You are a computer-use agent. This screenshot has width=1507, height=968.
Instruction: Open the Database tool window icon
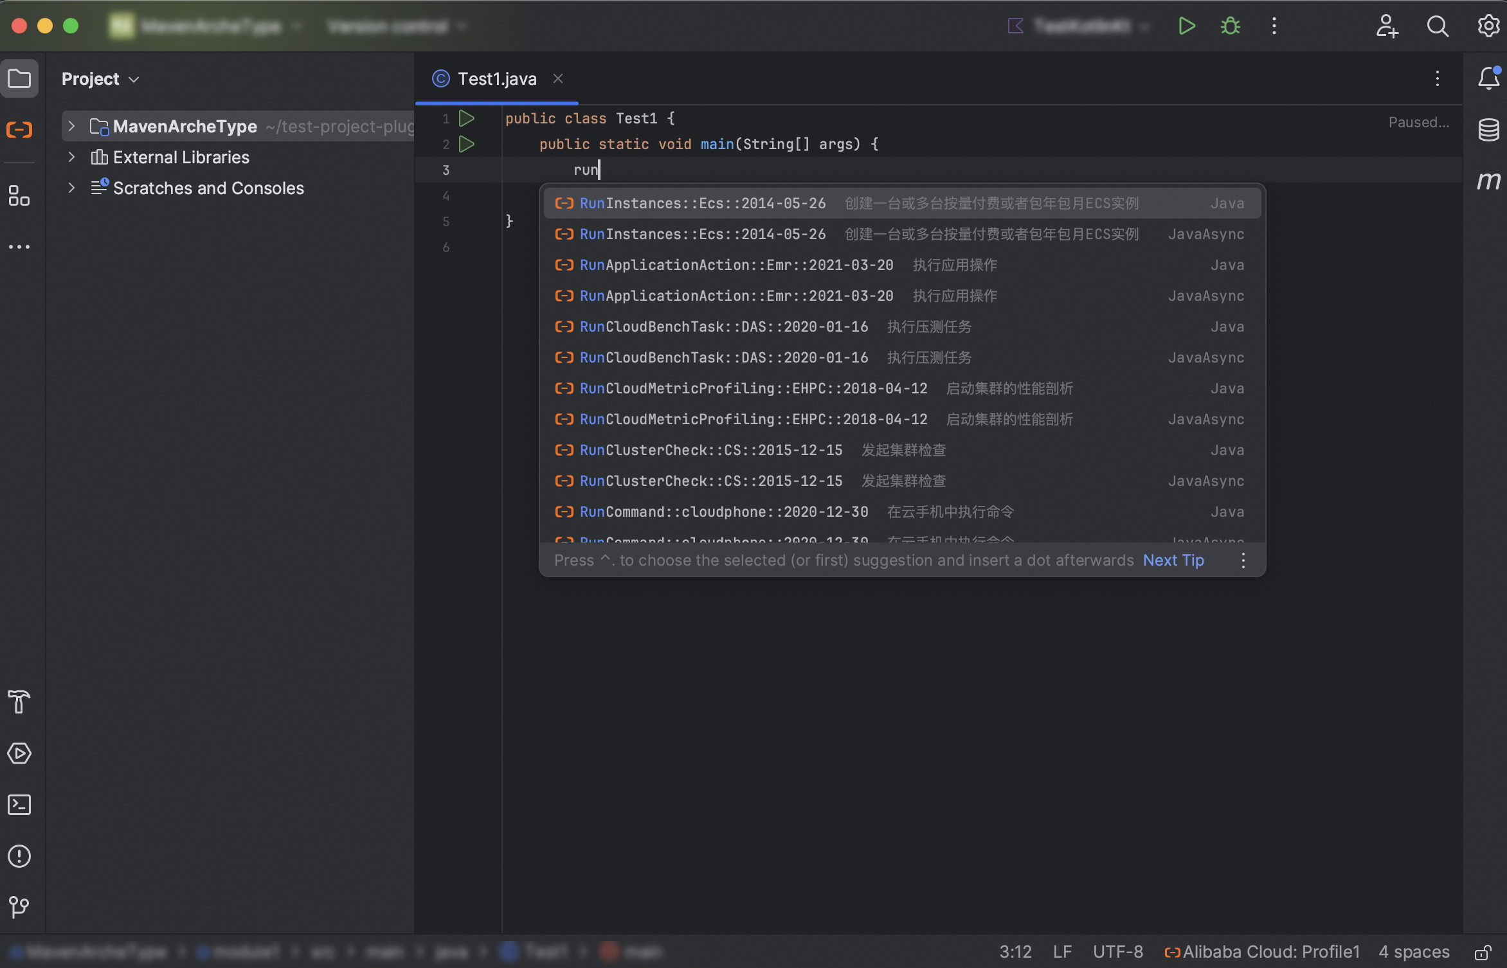(1488, 130)
